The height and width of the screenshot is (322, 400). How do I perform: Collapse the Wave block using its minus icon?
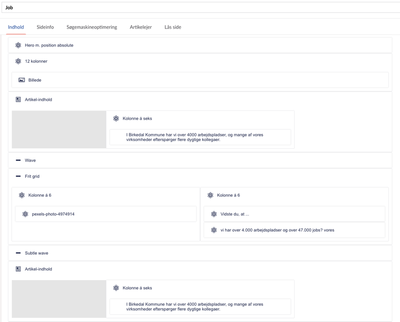pos(18,160)
